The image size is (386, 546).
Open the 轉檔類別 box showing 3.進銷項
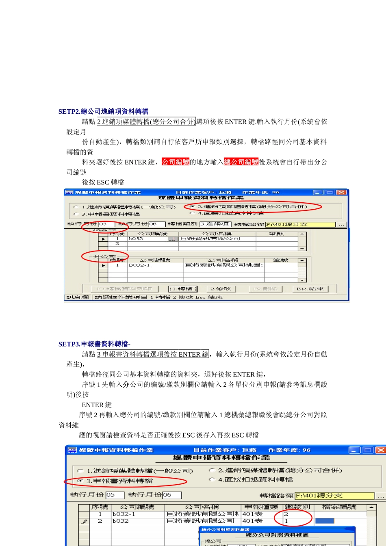(x=215, y=224)
